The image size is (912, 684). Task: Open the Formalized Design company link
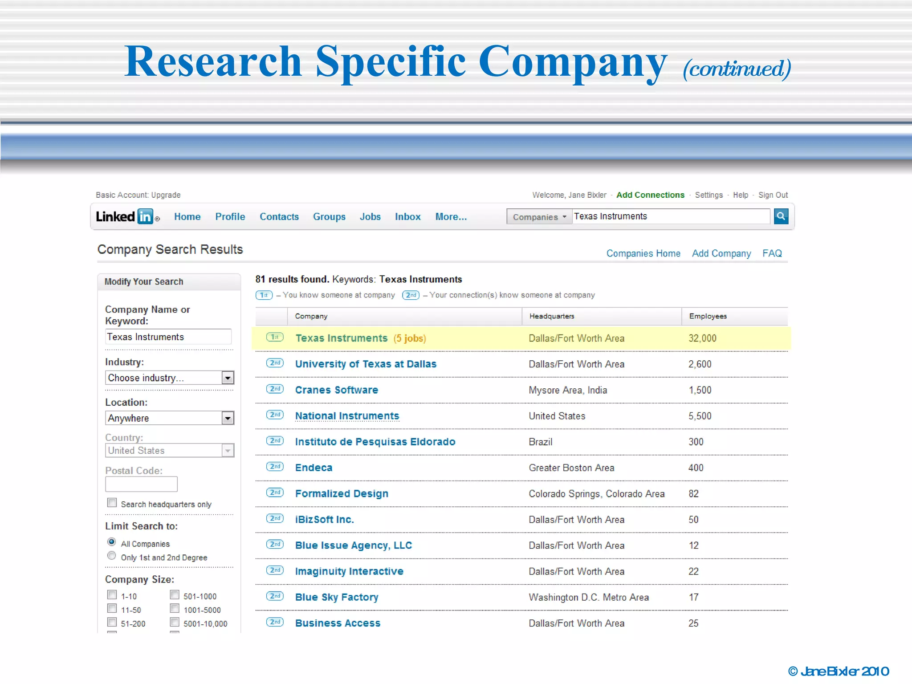(x=342, y=493)
